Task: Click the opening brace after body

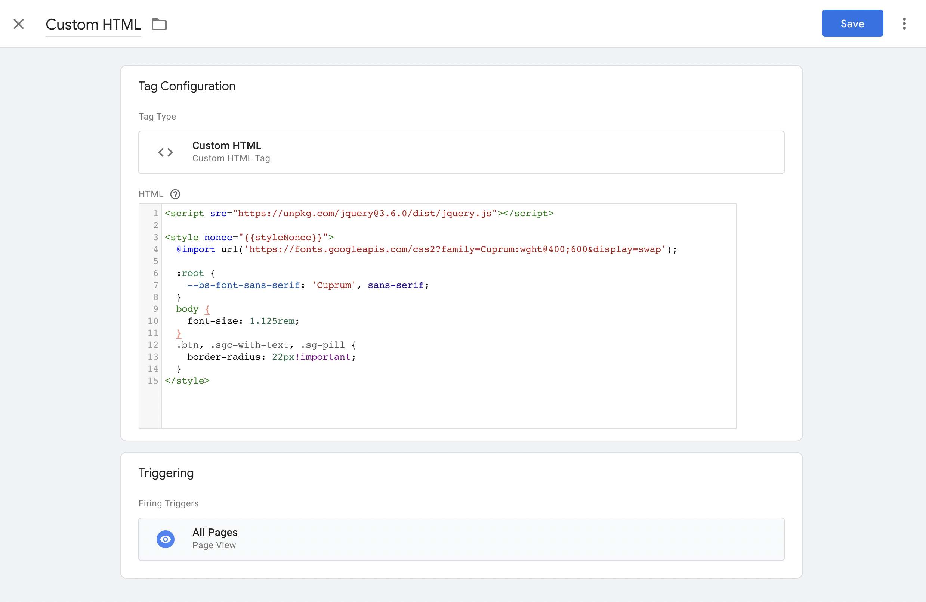Action: (x=207, y=309)
